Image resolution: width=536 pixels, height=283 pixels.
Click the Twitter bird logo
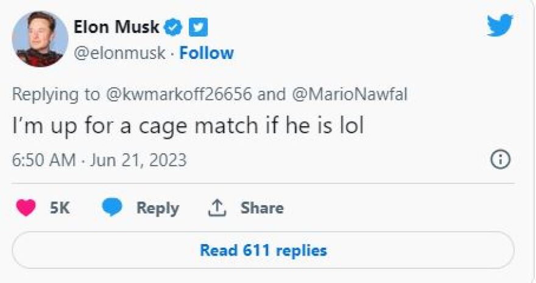(499, 26)
